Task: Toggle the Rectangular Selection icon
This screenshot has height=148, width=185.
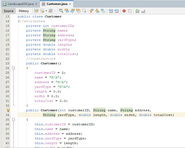Action: pyautogui.click(x=84, y=11)
